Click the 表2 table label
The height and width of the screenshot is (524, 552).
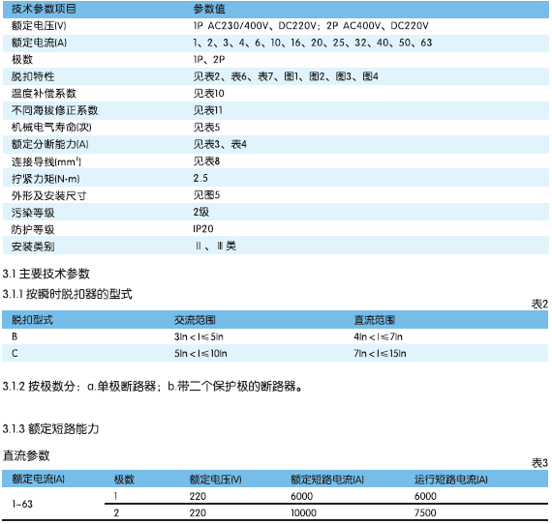coord(539,304)
